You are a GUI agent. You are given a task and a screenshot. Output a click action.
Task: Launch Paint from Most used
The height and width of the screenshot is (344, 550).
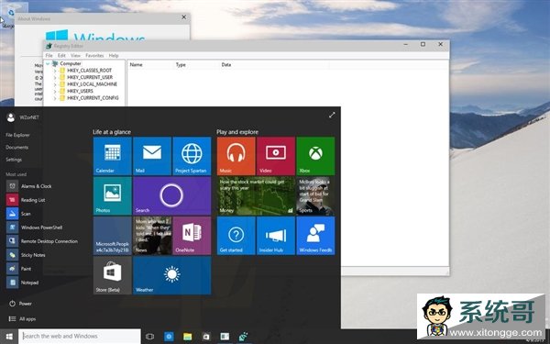[x=19, y=269]
